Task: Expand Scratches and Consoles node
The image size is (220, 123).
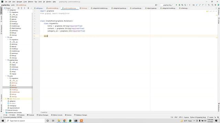Action: pyautogui.click(x=4, y=112)
